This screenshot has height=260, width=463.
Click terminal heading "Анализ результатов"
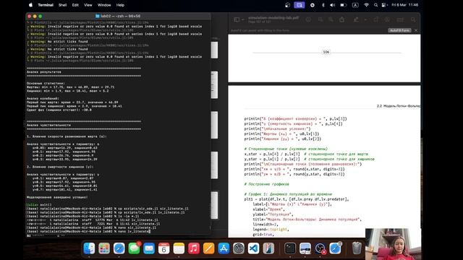click(x=44, y=72)
